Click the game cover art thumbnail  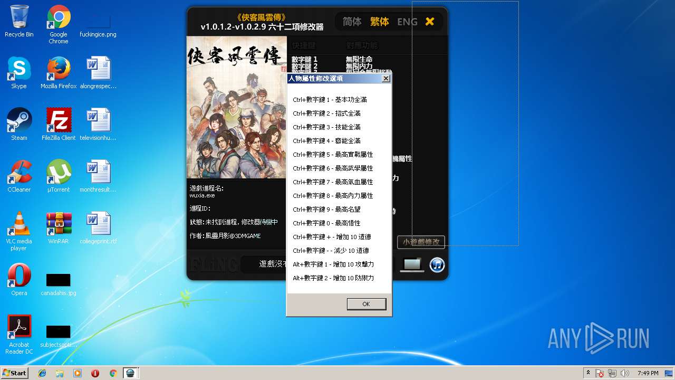coord(237,107)
